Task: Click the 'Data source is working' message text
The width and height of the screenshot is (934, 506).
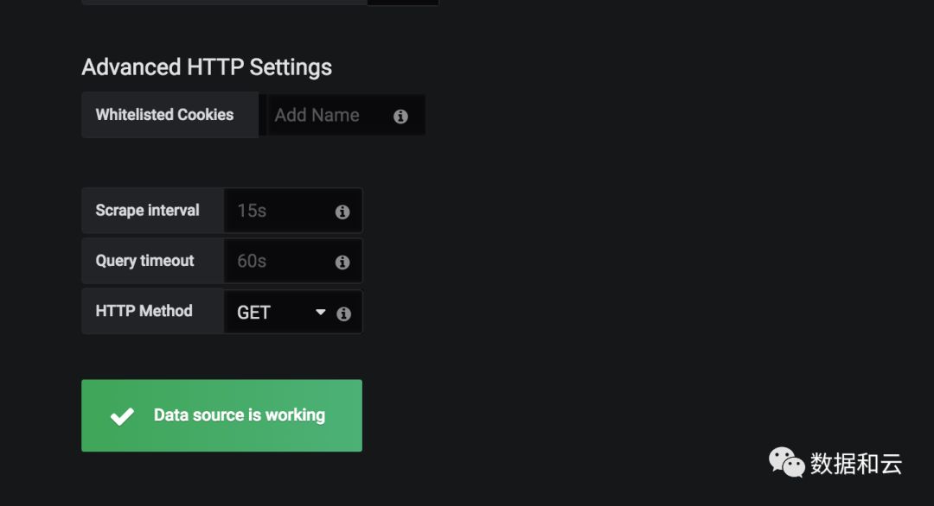Action: [240, 415]
